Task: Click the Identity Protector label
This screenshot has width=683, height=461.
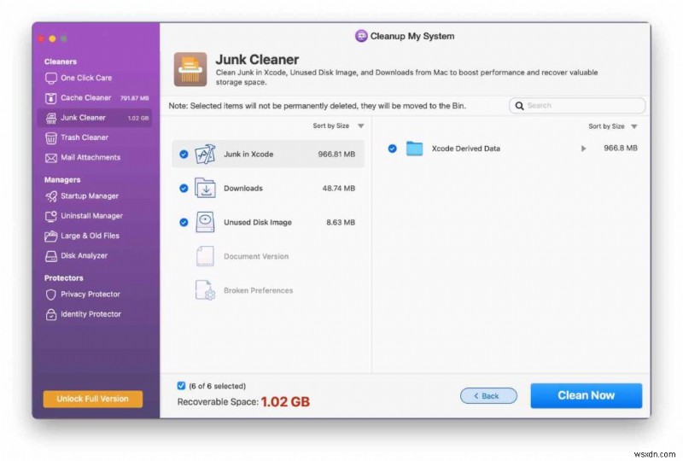Action: click(x=90, y=314)
